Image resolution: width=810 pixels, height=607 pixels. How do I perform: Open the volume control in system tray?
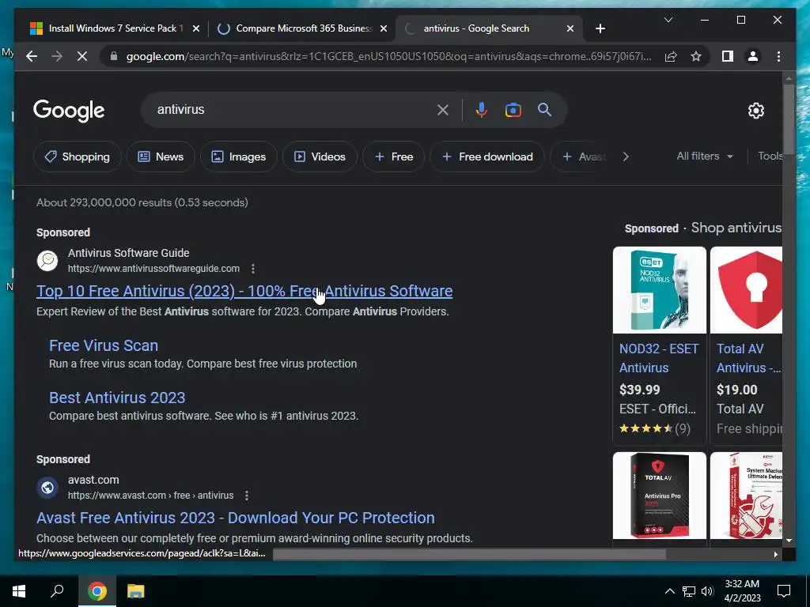[707, 591]
